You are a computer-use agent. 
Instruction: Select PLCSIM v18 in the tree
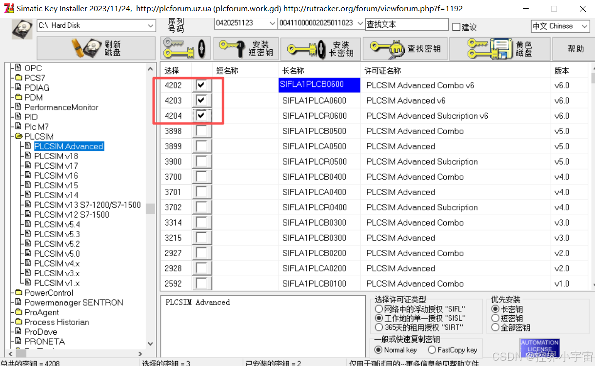point(56,156)
